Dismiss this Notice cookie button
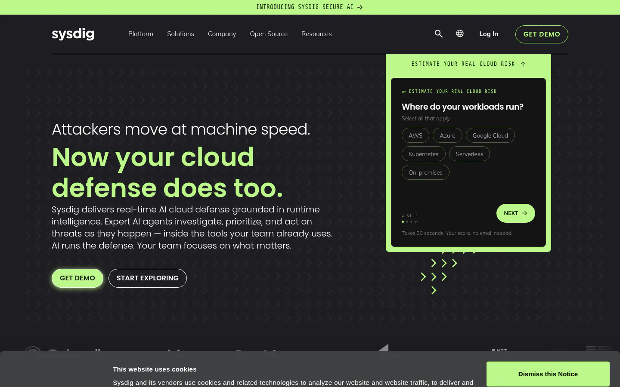The height and width of the screenshot is (387, 620). click(548, 374)
